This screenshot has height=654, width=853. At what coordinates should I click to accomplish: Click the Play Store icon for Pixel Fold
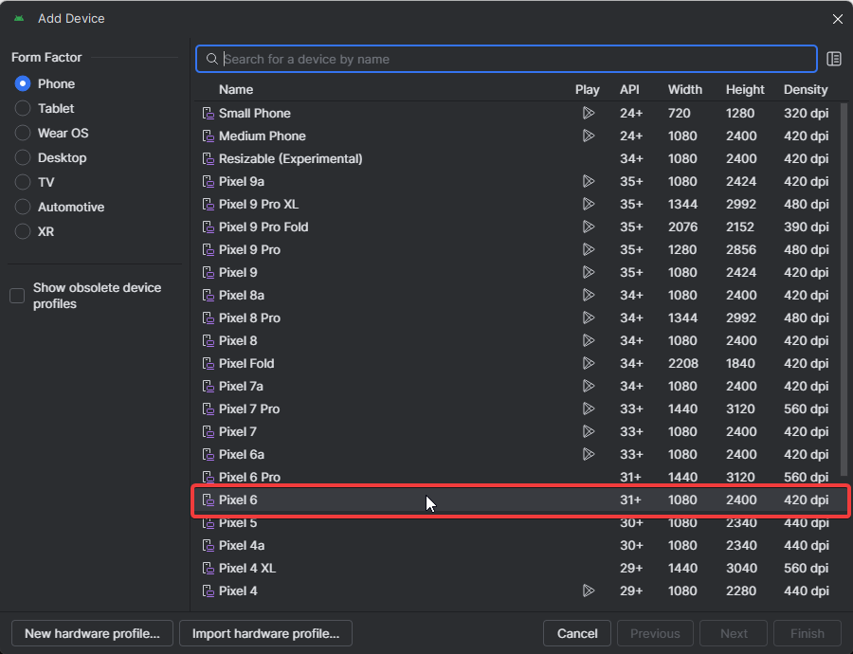[588, 364]
